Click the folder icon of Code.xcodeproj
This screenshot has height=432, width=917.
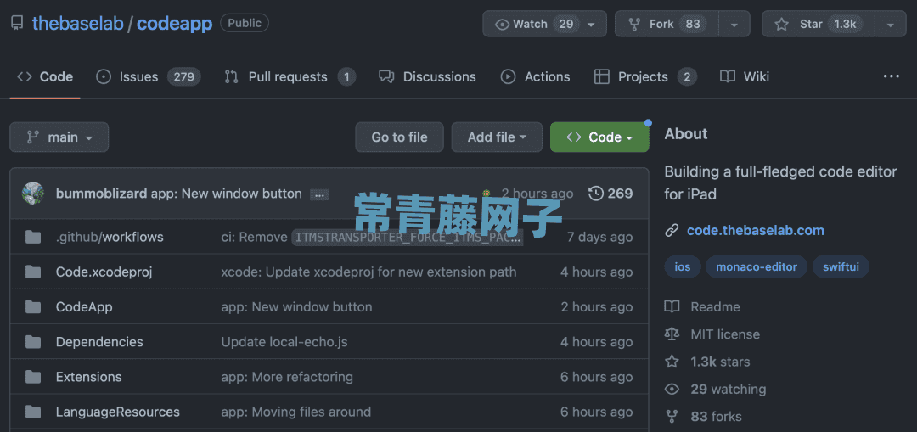[x=33, y=272]
